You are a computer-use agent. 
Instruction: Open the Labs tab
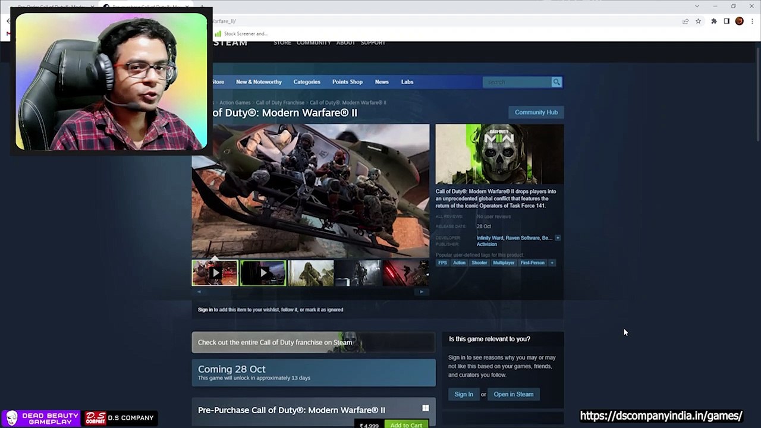pos(407,82)
